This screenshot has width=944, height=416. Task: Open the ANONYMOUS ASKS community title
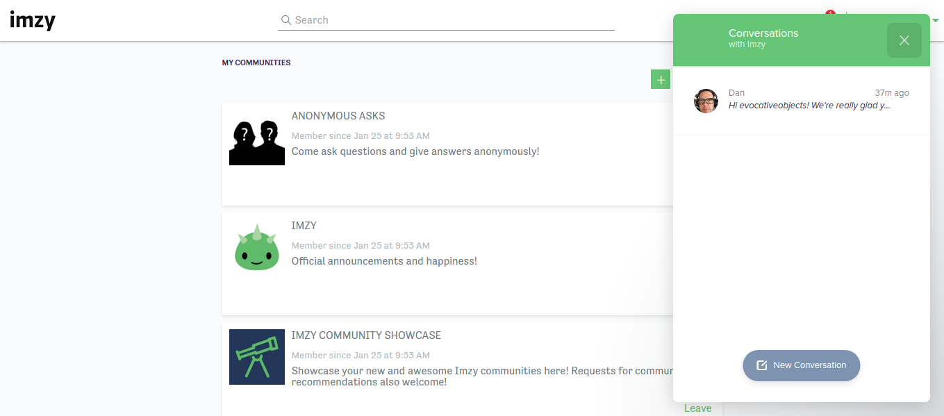pos(338,116)
